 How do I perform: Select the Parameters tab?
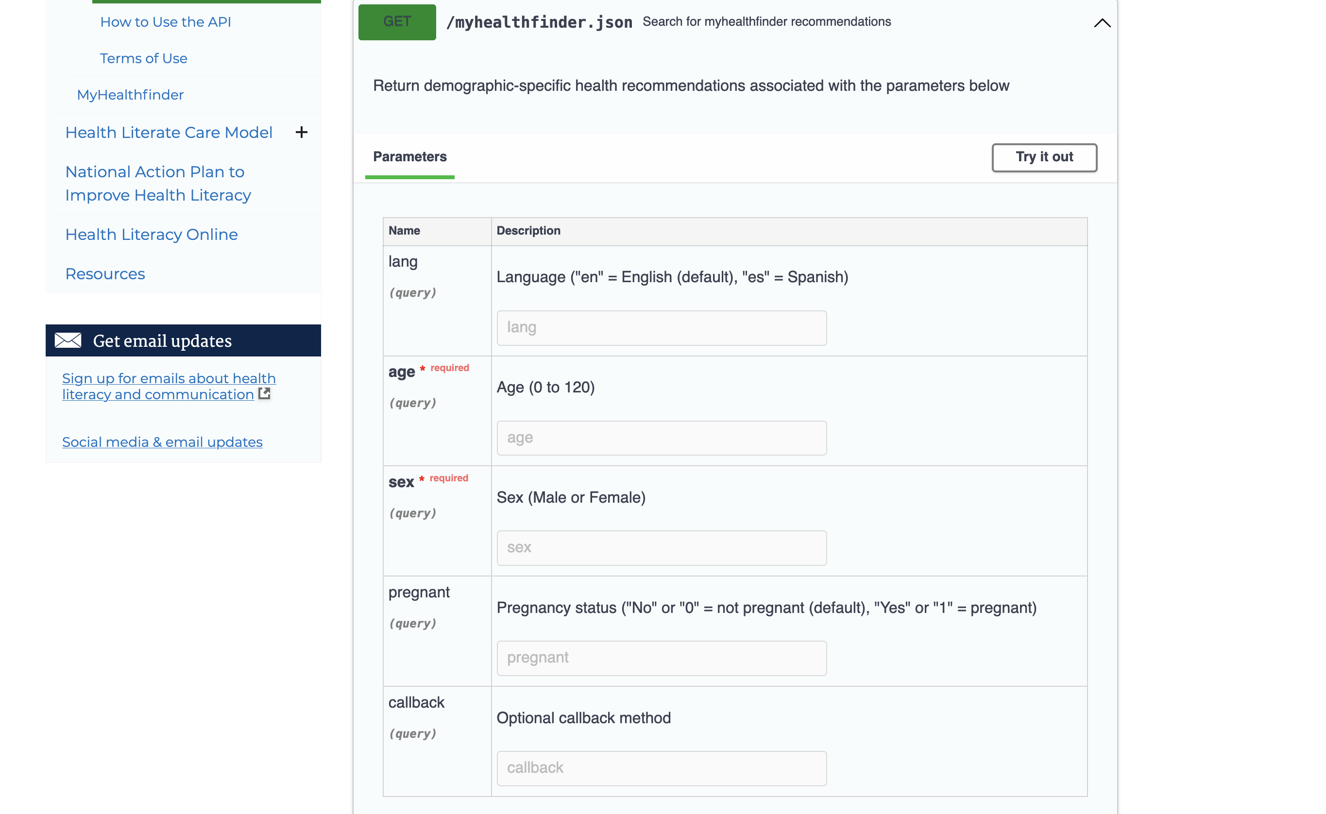409,157
